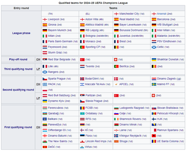The height and width of the screenshot is (151, 186).
Task: Click Netherlands flag beside PSV Eindhoven
Action: point(154,41)
